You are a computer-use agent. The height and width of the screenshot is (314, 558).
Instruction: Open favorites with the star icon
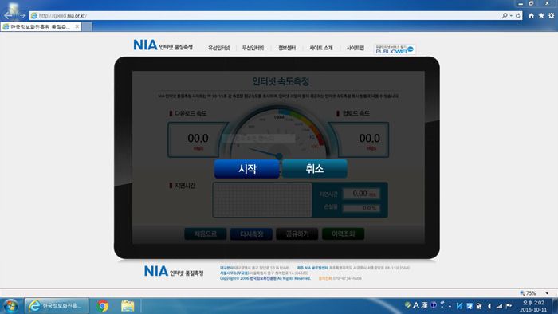pos(541,16)
